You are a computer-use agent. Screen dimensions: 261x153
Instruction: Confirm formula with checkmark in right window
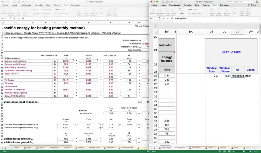167,18
